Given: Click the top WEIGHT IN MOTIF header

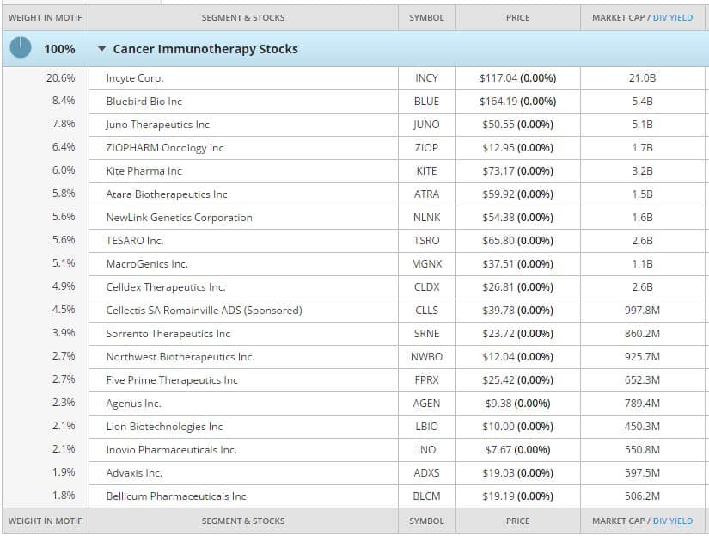Looking at the screenshot, I should [x=46, y=18].
